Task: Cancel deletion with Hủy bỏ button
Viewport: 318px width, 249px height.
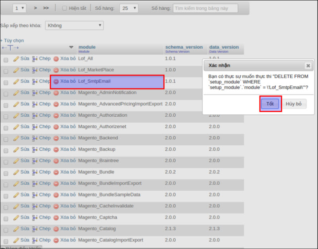Action: [294, 104]
